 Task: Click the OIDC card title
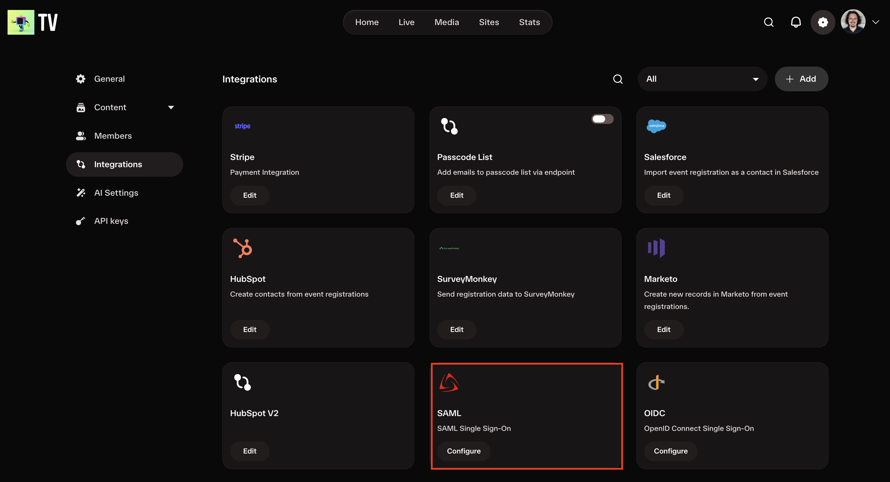click(x=654, y=413)
